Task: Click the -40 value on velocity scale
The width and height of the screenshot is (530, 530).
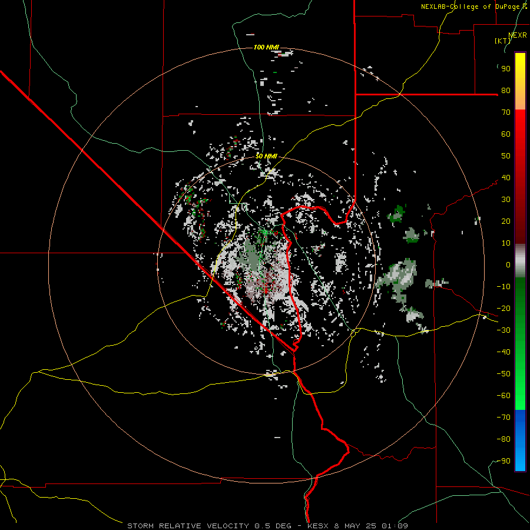Action: [x=503, y=352]
